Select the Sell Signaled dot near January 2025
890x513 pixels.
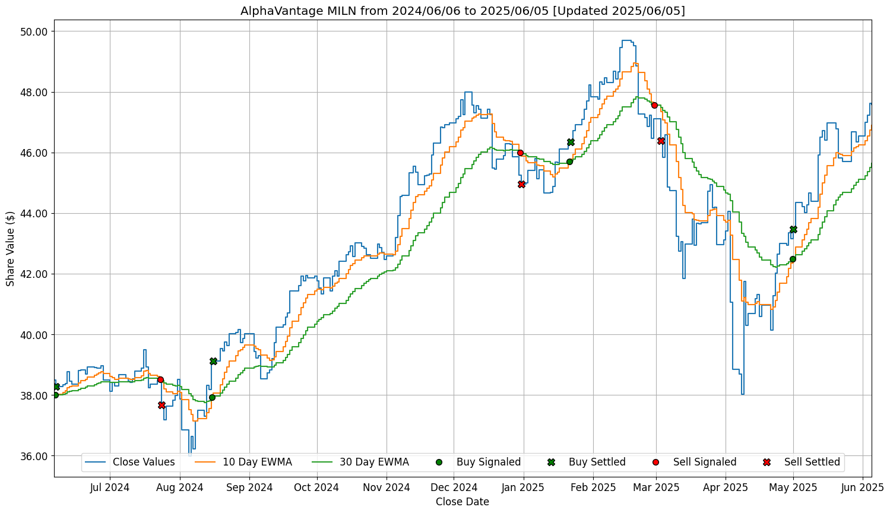click(x=520, y=153)
